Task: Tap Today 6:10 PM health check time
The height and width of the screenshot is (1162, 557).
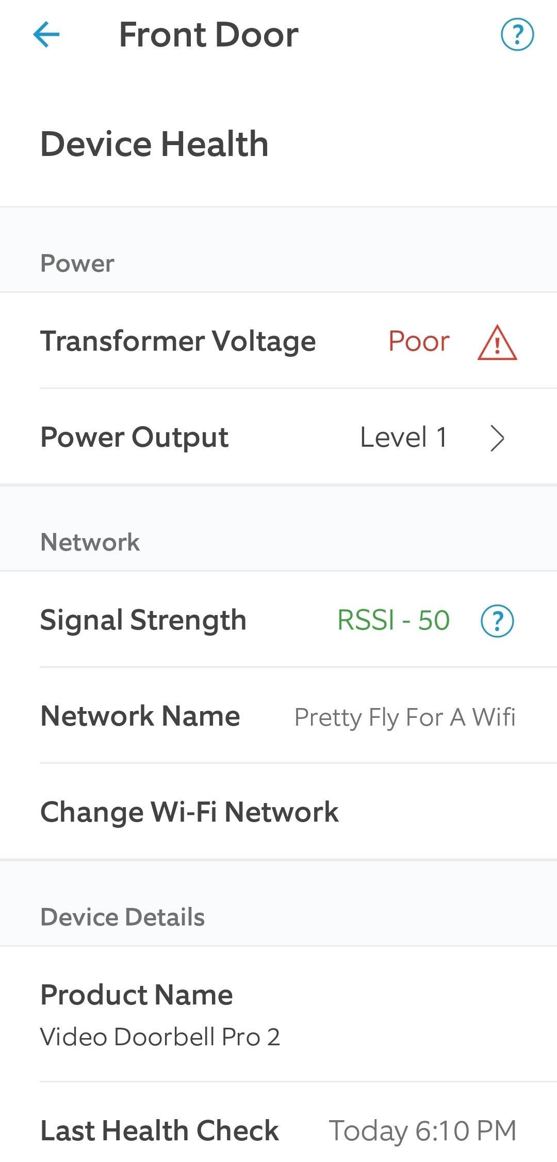Action: point(422,1130)
